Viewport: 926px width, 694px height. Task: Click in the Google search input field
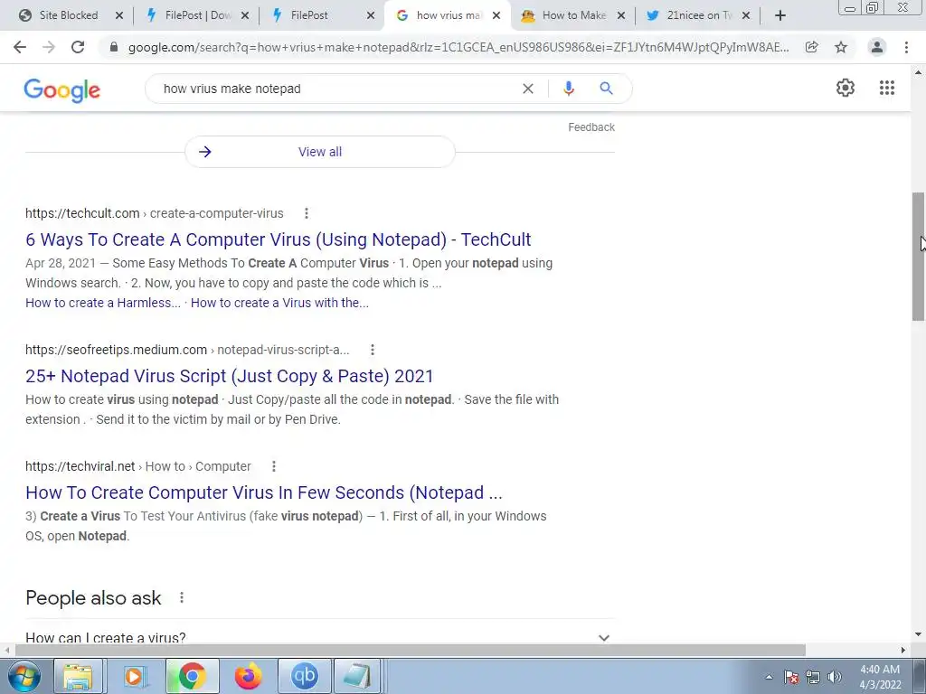pyautogui.click(x=336, y=89)
